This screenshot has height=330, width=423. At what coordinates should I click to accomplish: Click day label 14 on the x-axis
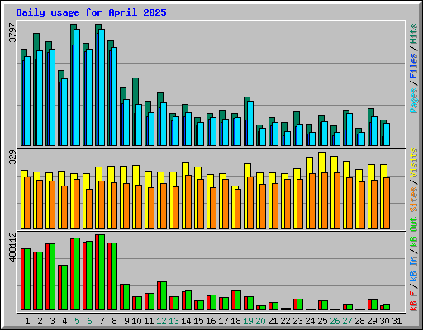click(186, 321)
